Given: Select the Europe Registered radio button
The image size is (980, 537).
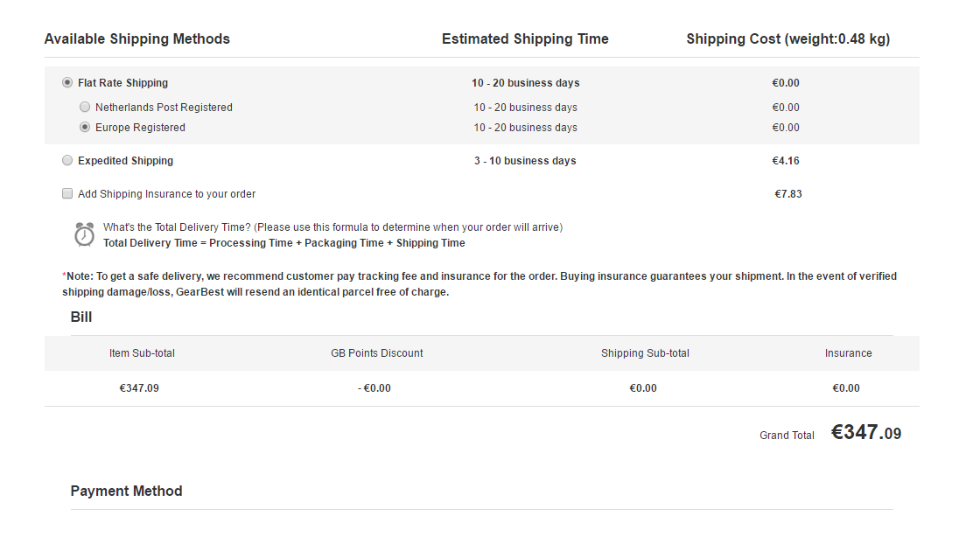Looking at the screenshot, I should click(85, 127).
